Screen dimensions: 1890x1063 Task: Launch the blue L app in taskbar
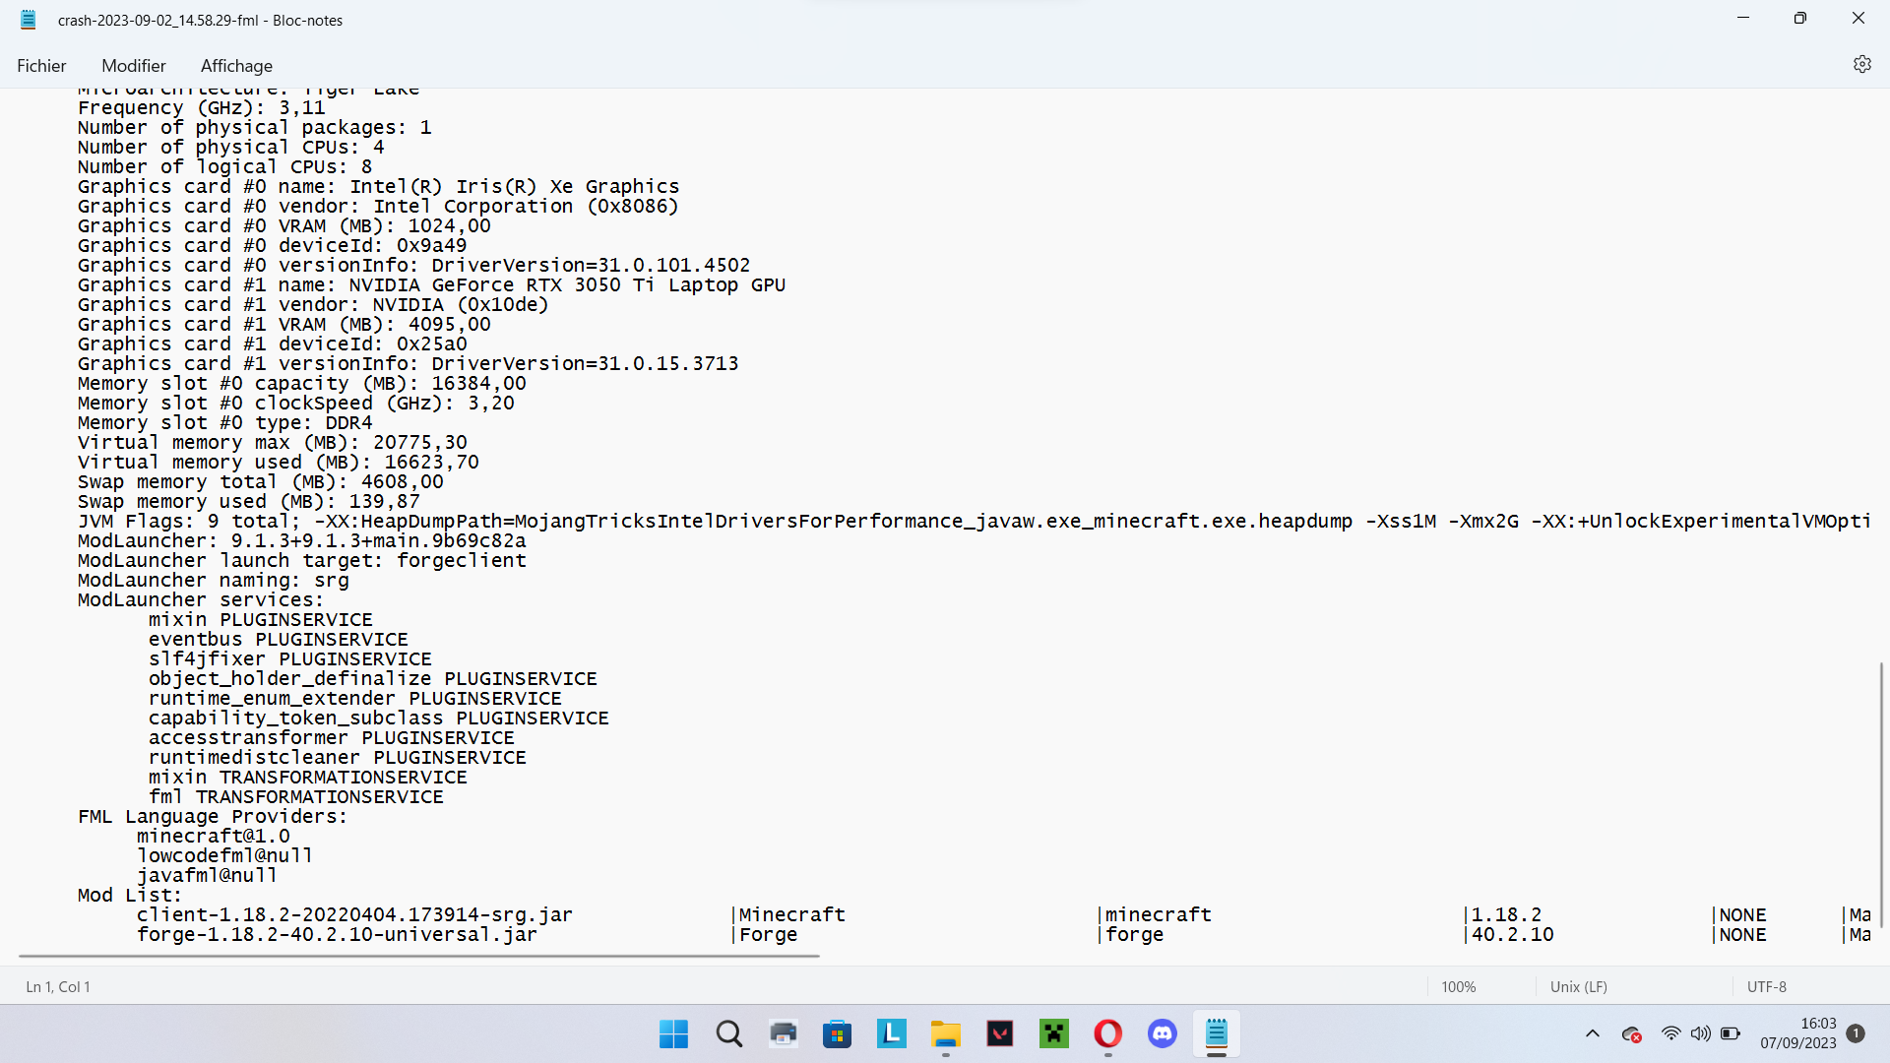(x=892, y=1033)
